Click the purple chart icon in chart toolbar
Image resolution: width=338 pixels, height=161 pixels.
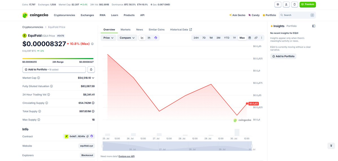point(156,38)
